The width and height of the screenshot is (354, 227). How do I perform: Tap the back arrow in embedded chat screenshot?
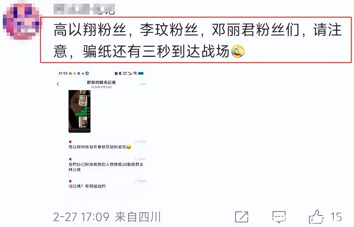pyautogui.click(x=58, y=84)
